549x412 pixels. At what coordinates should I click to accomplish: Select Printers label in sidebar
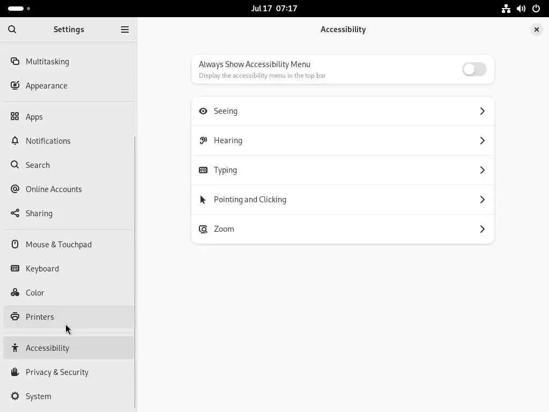pos(40,317)
